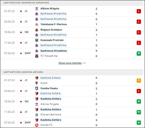Click the Nagoya Grampus team crest
The height and width of the screenshot is (128, 145).
tap(37, 30)
